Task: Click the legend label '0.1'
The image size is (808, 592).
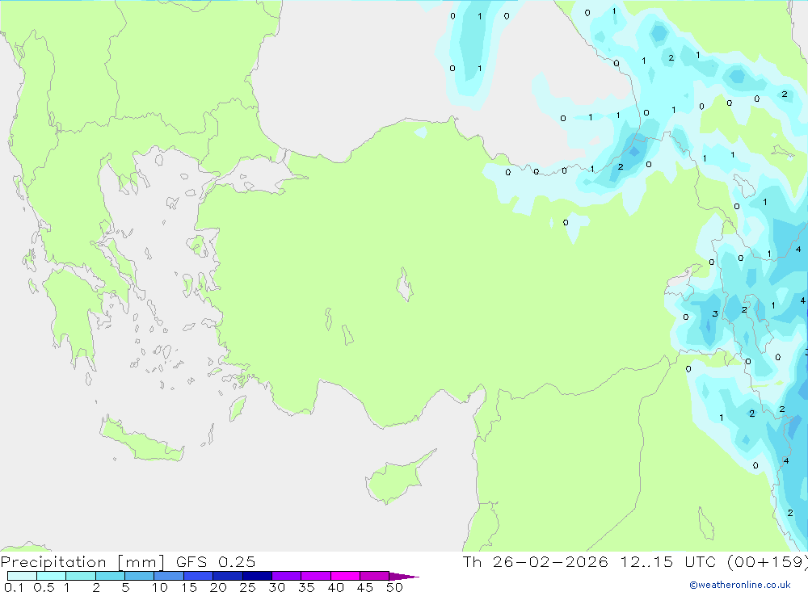Action: 14,587
